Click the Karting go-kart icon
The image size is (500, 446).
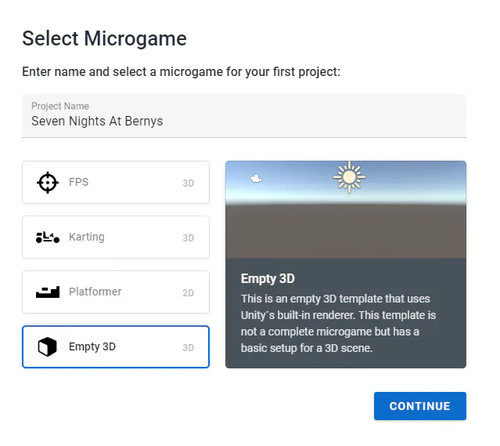click(x=48, y=238)
